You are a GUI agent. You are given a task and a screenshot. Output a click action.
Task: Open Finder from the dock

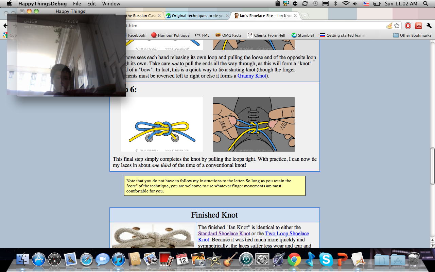pyautogui.click(x=23, y=260)
